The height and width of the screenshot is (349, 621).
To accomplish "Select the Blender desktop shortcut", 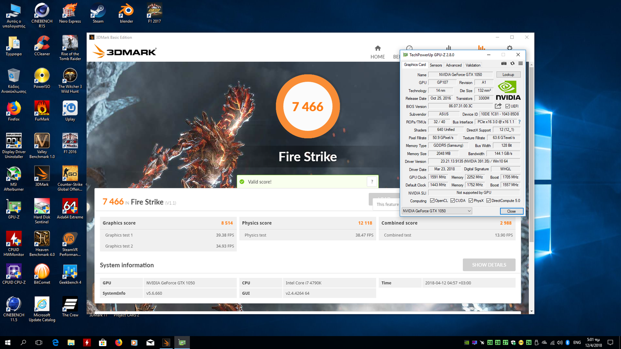I will [126, 13].
